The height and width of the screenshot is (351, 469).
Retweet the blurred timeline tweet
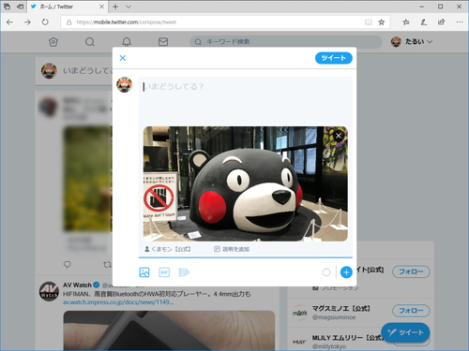click(x=107, y=265)
